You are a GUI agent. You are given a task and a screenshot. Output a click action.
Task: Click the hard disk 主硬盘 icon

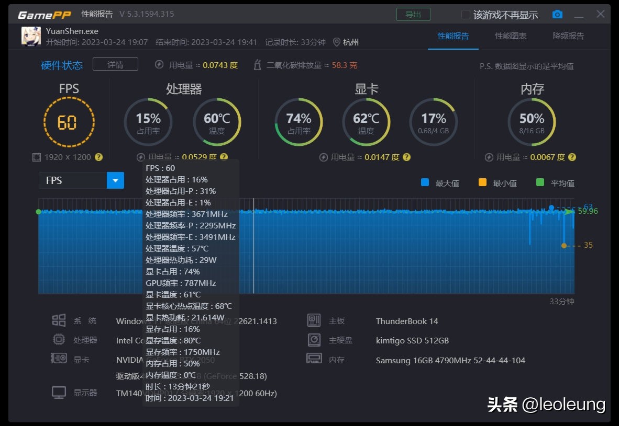[314, 340]
